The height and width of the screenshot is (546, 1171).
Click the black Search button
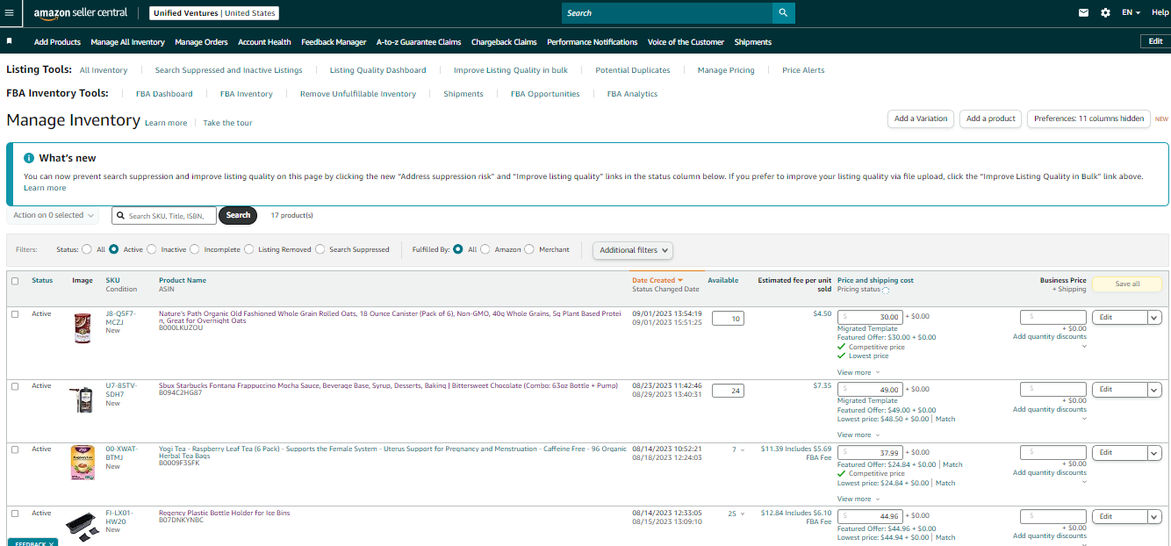tap(238, 215)
